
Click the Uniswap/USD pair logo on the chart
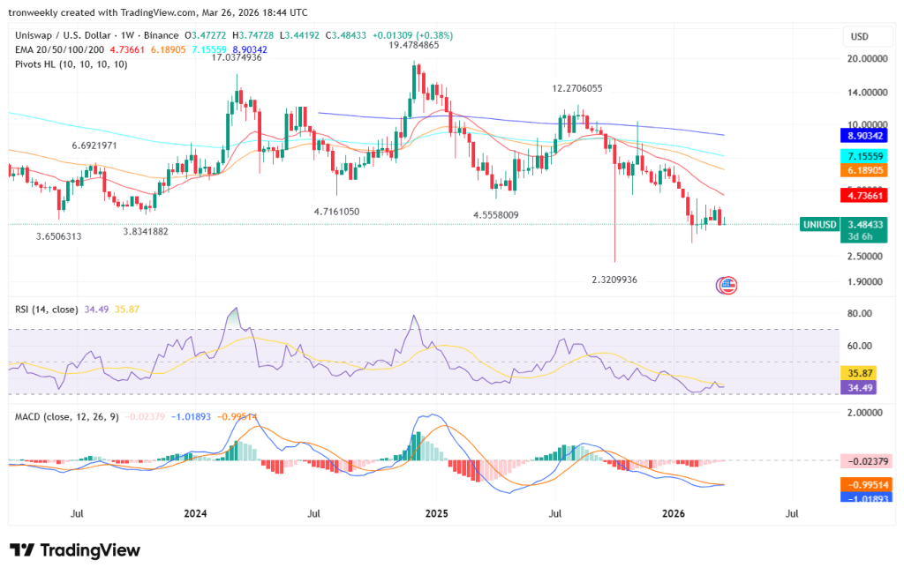(x=726, y=284)
